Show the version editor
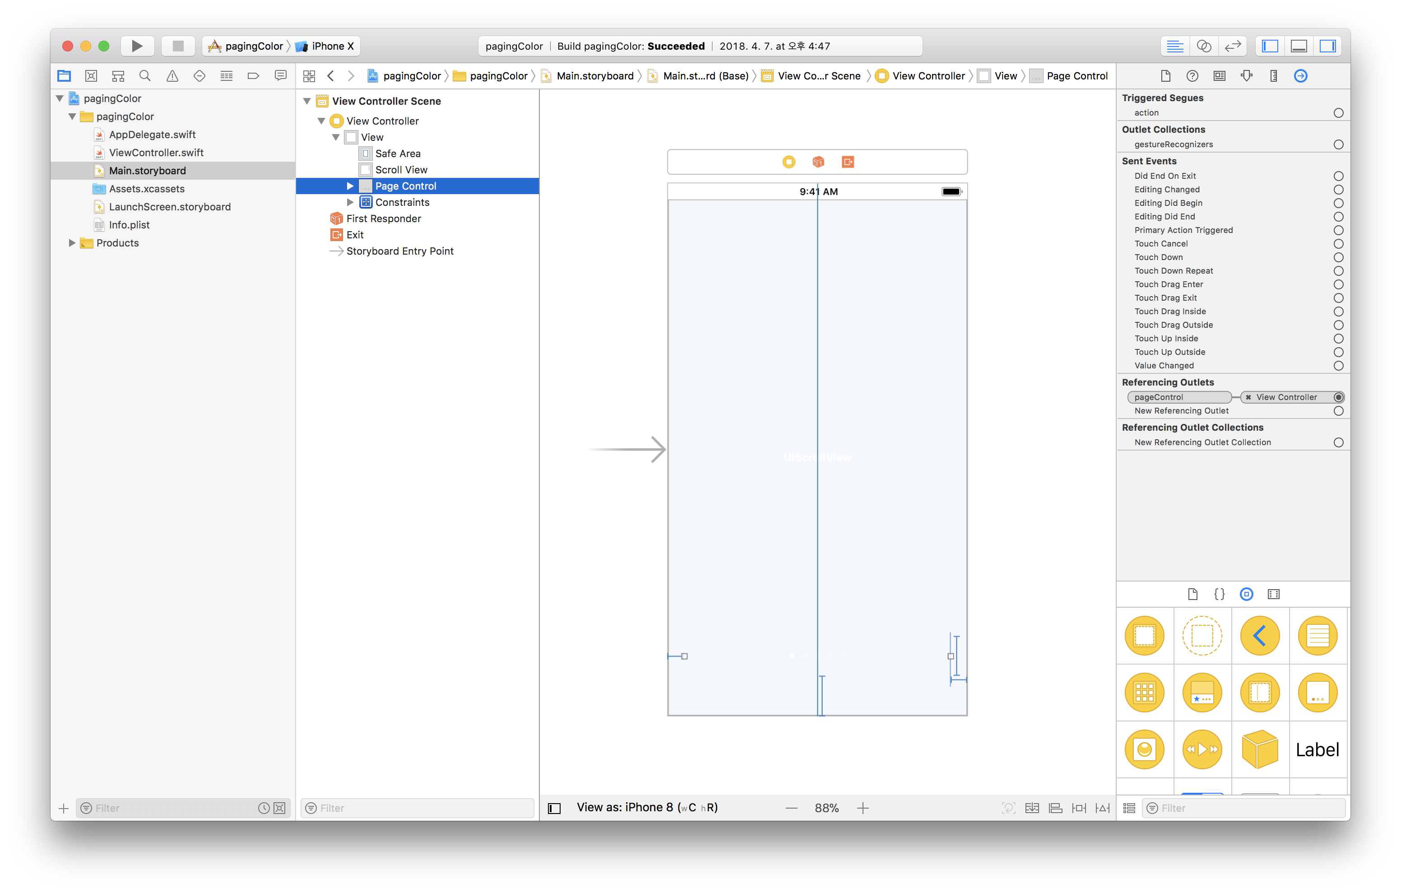 [x=1232, y=46]
